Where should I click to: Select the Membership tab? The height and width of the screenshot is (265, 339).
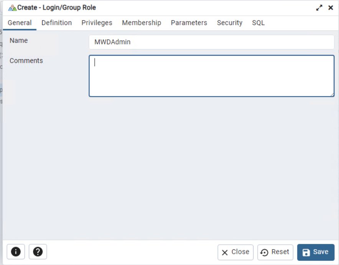142,23
